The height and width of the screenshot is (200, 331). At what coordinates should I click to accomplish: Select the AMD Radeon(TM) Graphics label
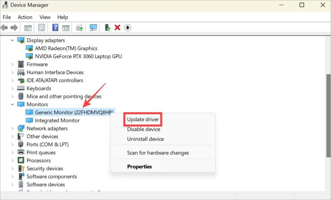coord(66,49)
